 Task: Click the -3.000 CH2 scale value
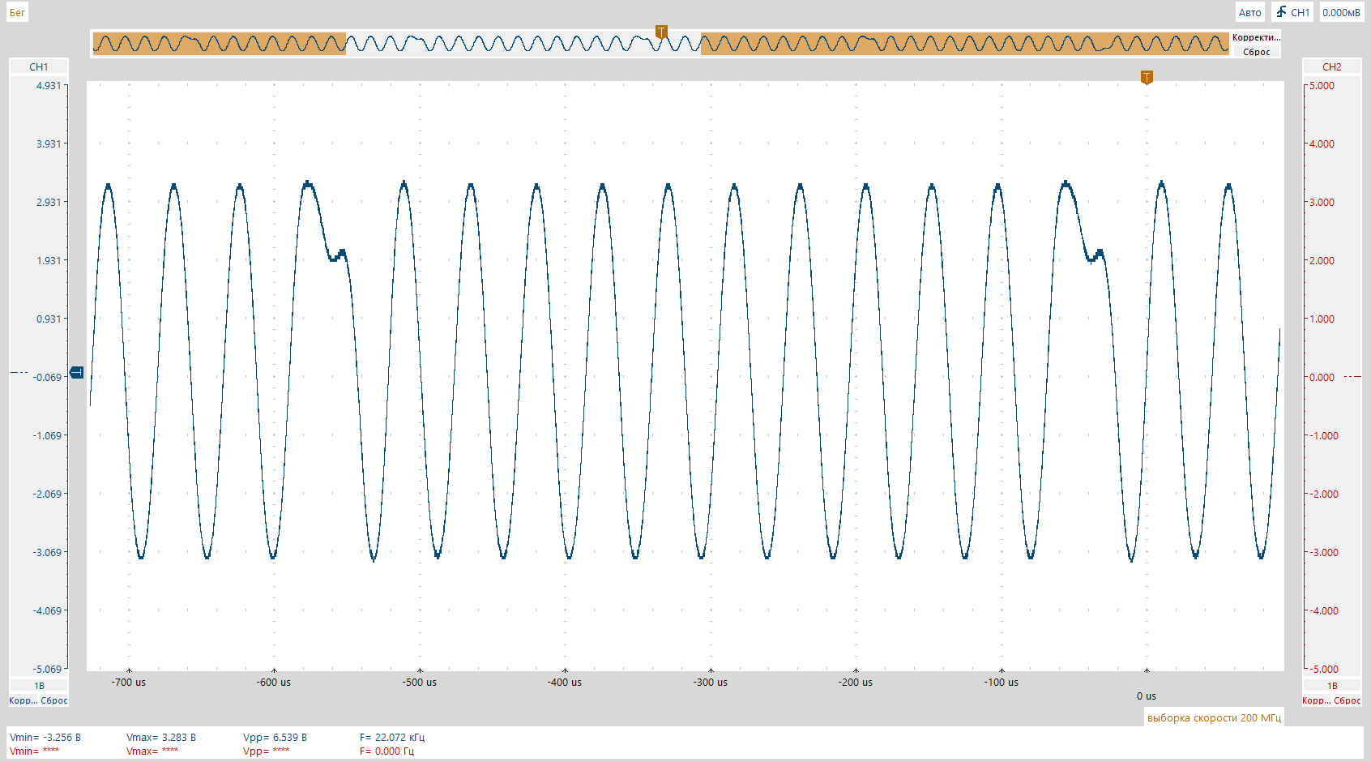pyautogui.click(x=1324, y=552)
